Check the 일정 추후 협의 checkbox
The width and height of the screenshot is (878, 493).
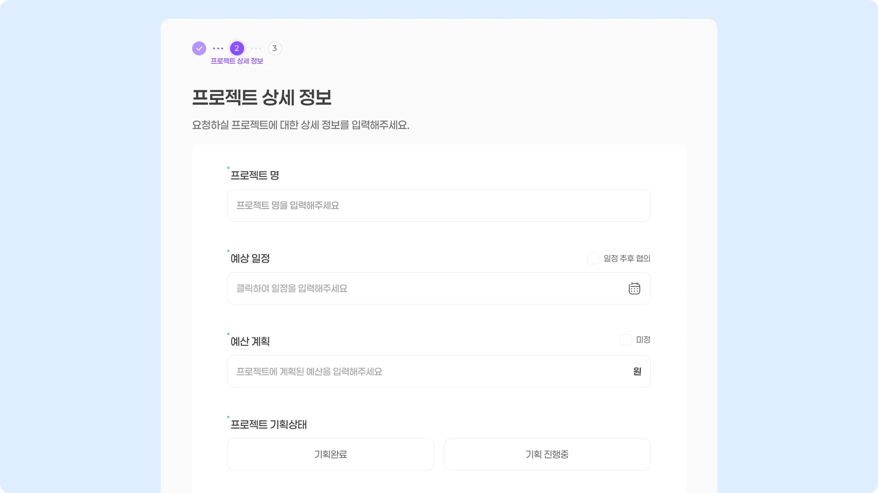click(x=593, y=258)
